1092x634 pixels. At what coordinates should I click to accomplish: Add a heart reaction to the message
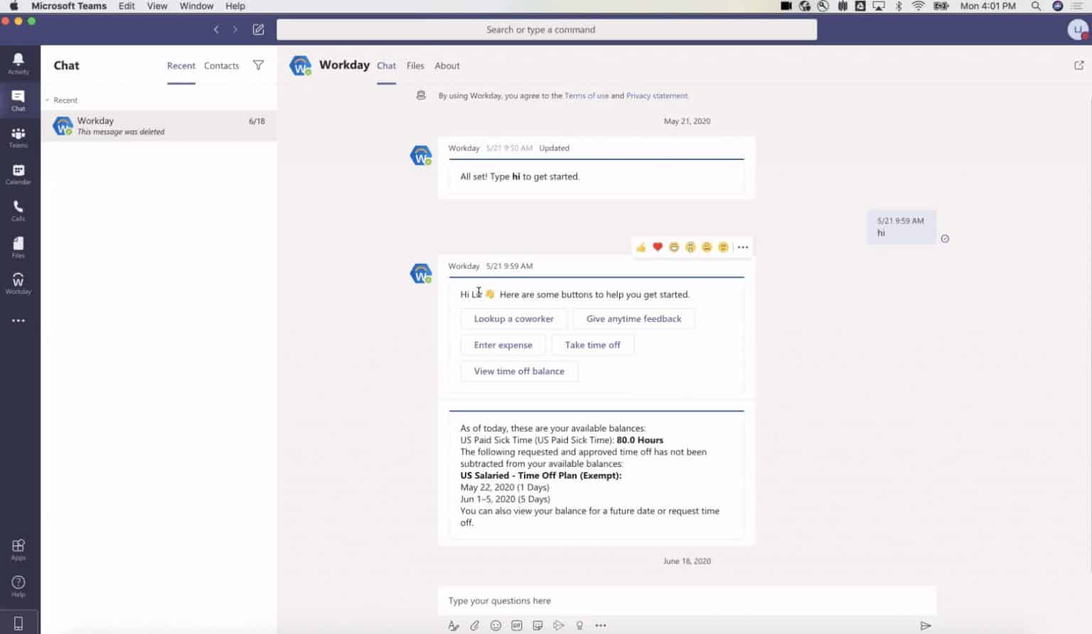657,247
